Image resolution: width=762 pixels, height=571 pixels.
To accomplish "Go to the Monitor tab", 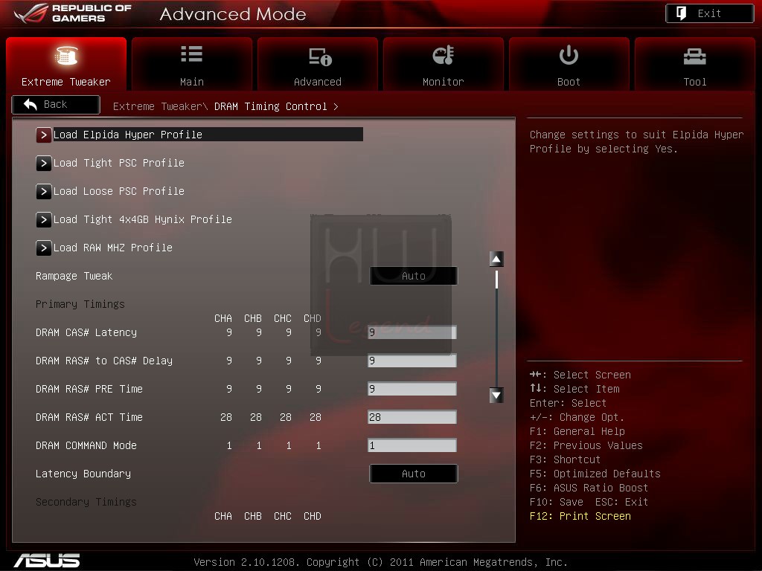I will (x=444, y=64).
